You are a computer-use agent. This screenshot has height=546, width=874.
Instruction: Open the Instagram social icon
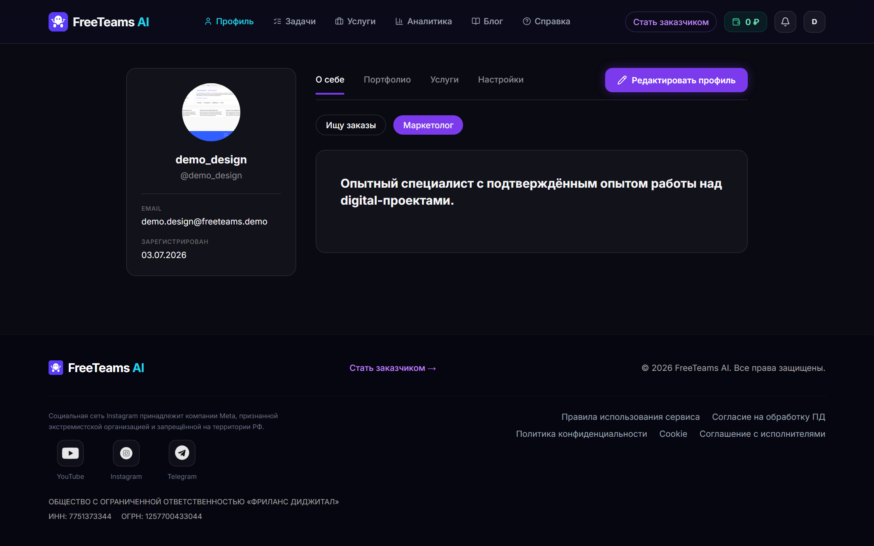click(126, 453)
